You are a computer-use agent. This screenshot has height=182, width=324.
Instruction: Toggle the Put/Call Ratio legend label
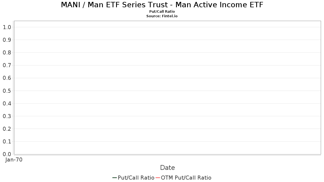136,178
